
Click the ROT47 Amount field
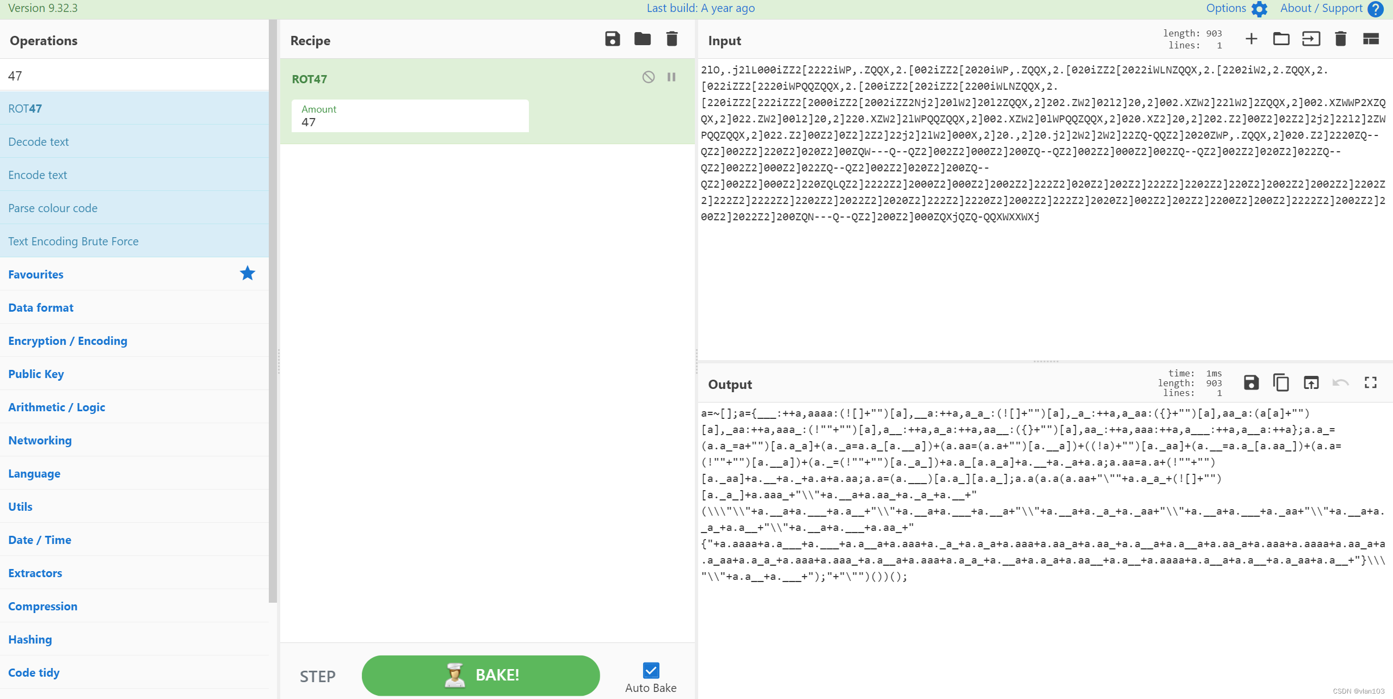point(410,122)
